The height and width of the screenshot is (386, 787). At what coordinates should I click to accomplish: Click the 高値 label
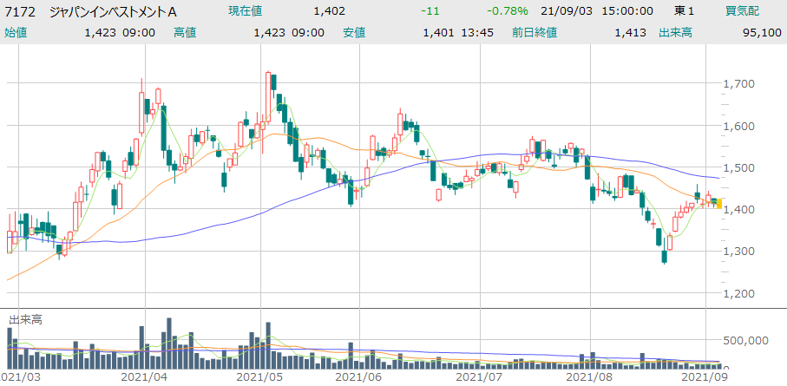click(x=185, y=32)
